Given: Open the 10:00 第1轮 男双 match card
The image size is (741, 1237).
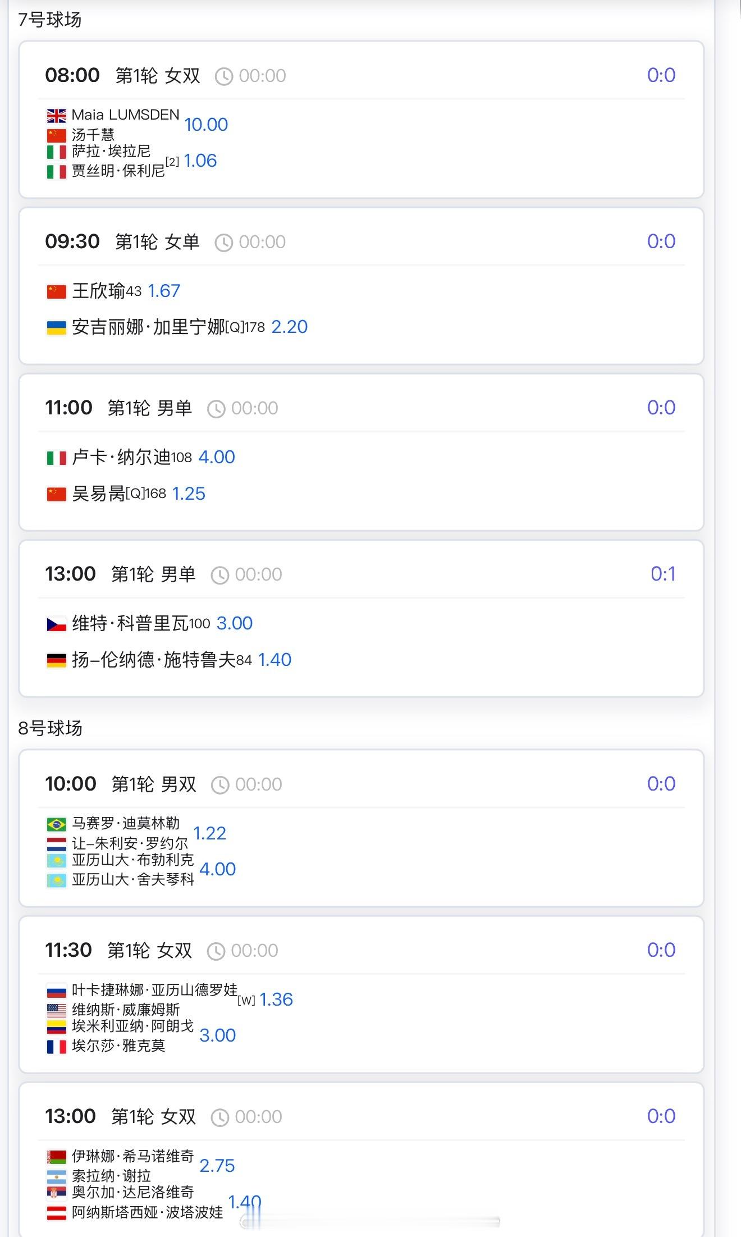Looking at the screenshot, I should 362,828.
